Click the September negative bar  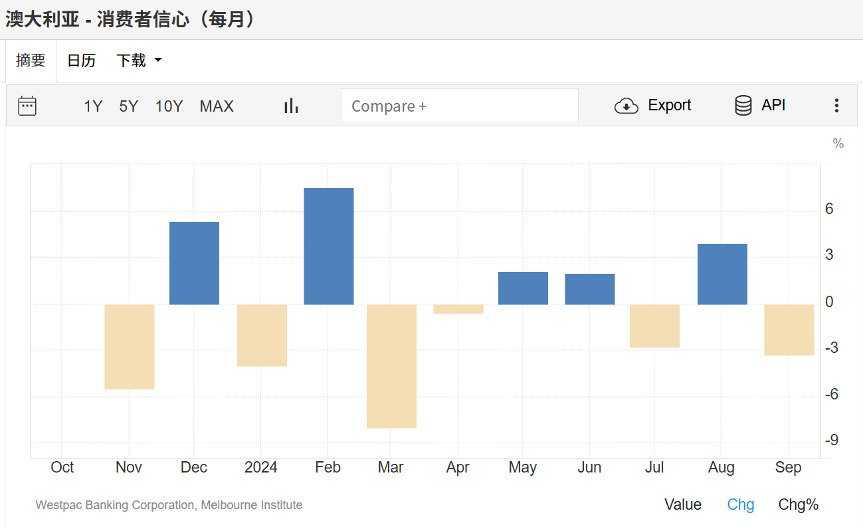pos(789,330)
